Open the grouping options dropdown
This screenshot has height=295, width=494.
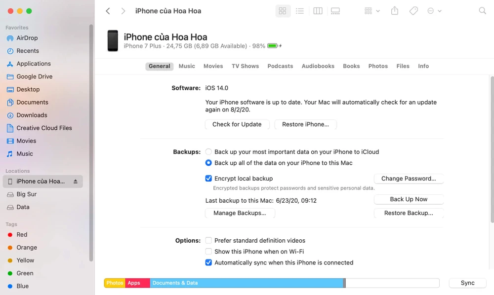371,10
